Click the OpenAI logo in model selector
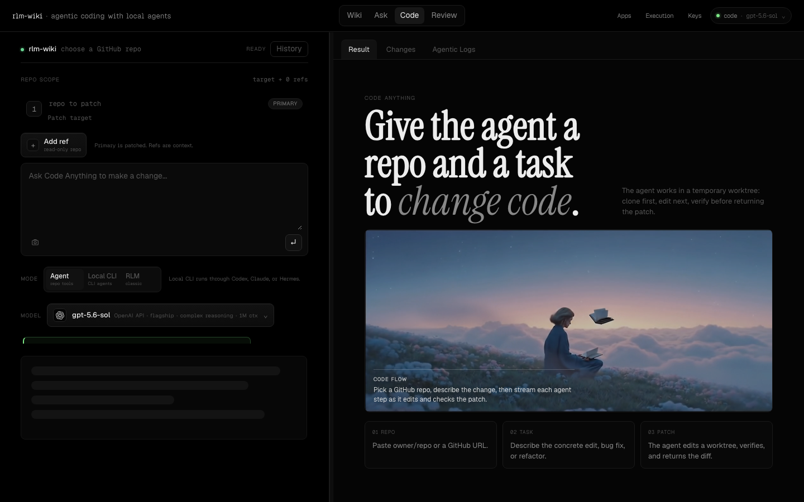The height and width of the screenshot is (502, 804). click(x=60, y=315)
